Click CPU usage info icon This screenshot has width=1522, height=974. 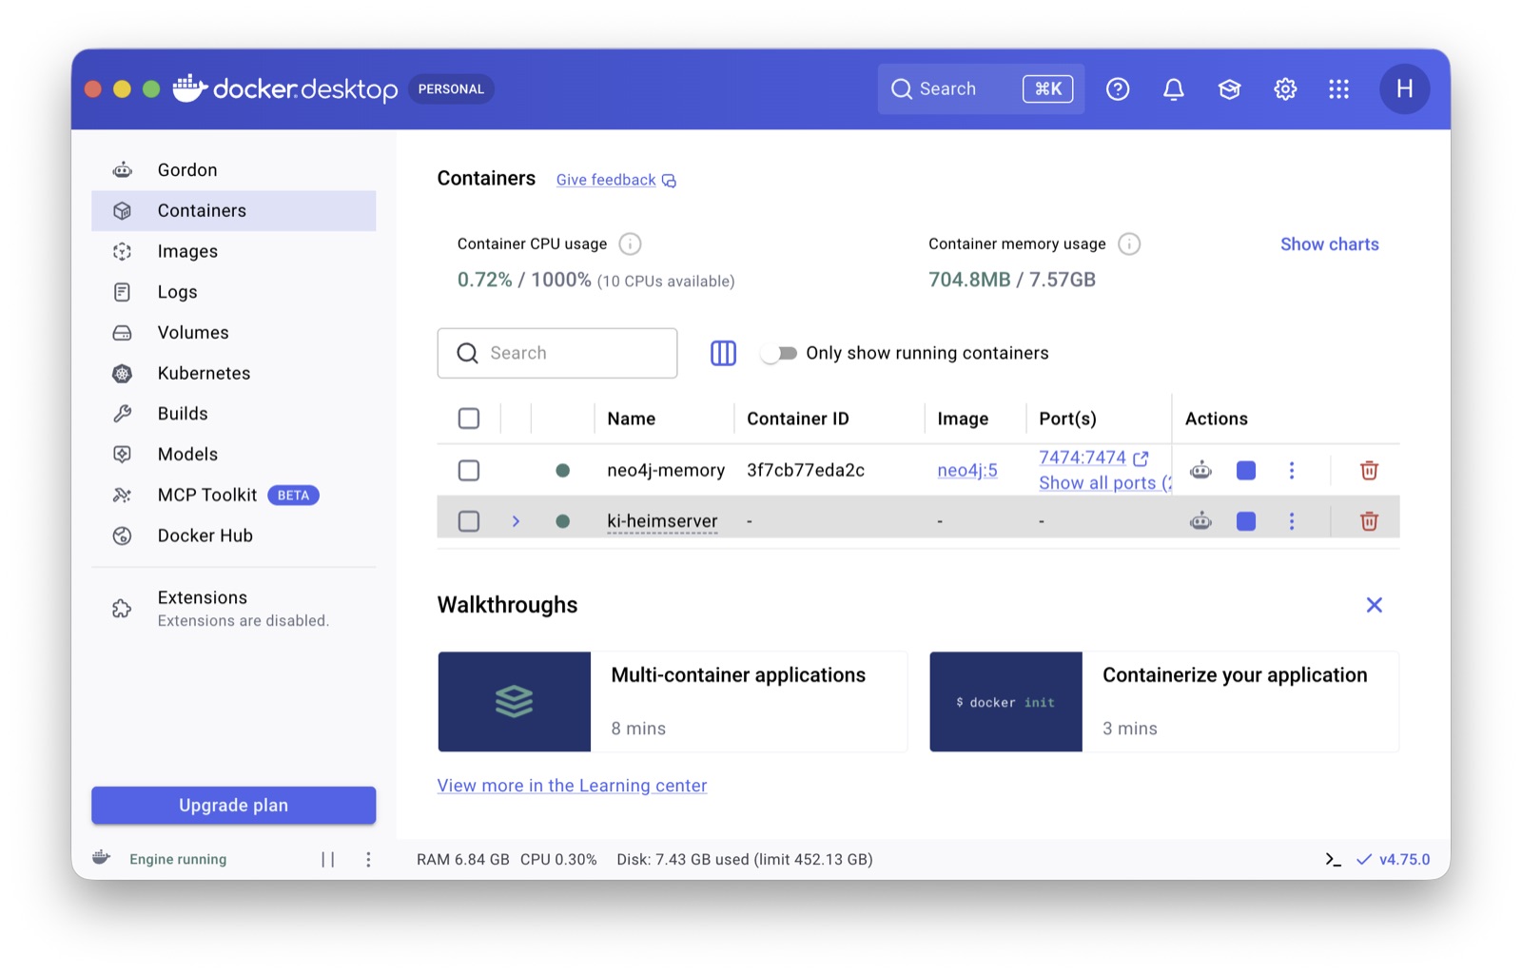[x=630, y=244]
